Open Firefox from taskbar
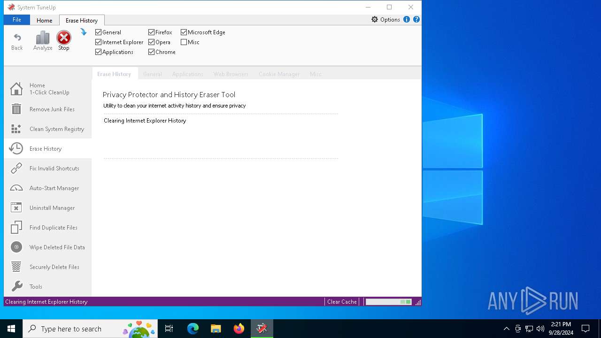The height and width of the screenshot is (338, 601). (x=239, y=329)
